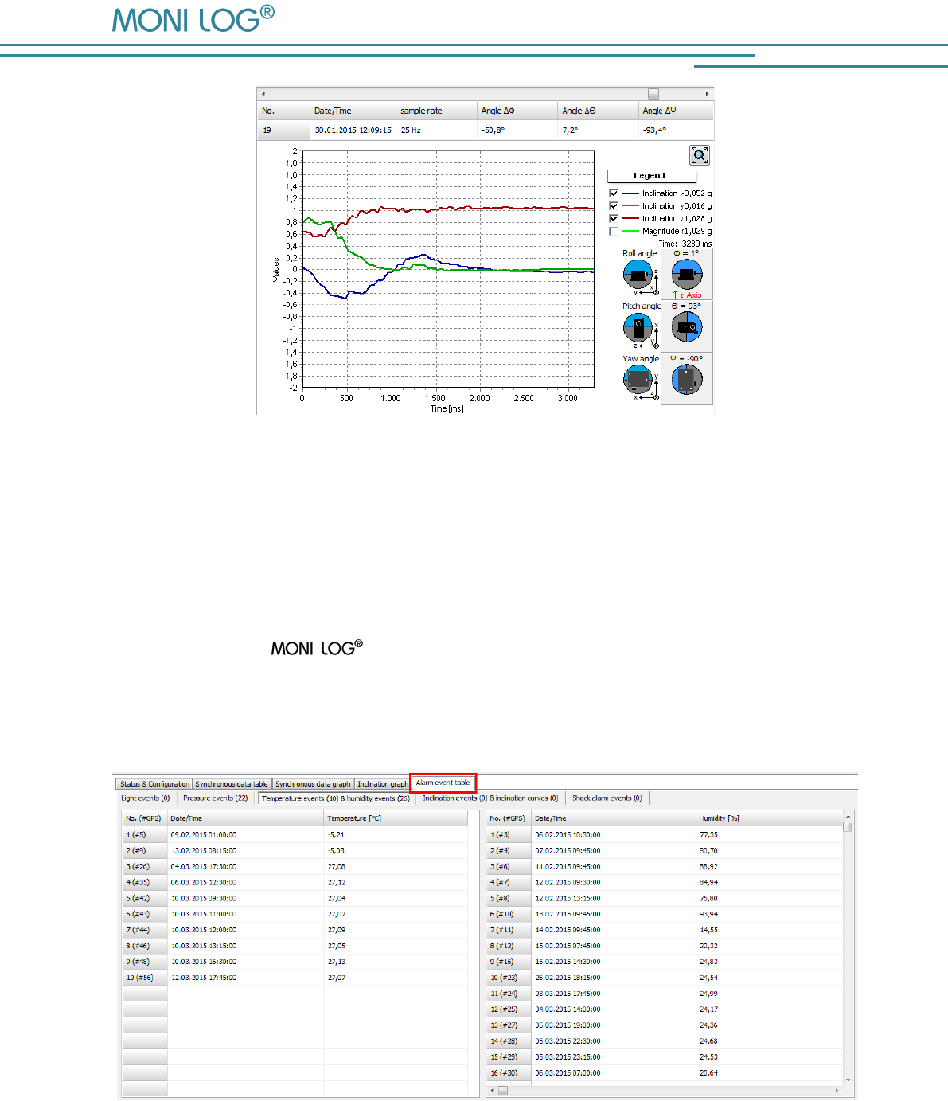The image size is (948, 1101).
Task: Click right arrow of top horizontal scrollbar
Action: (707, 94)
